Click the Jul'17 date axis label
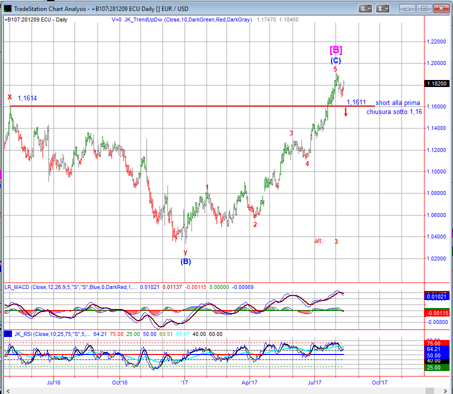This screenshot has width=453, height=394. (314, 382)
